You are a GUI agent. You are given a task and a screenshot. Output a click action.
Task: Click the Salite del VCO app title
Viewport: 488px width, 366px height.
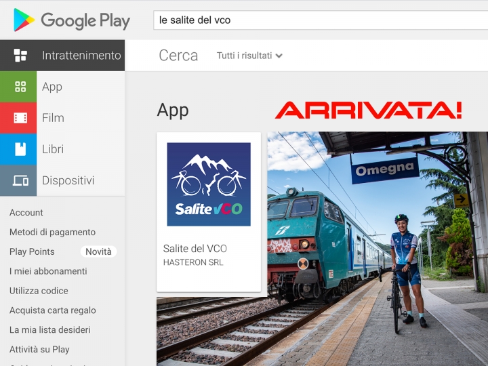point(195,248)
